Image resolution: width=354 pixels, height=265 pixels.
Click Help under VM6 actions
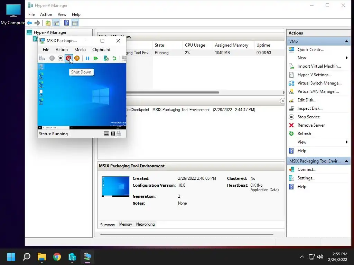click(x=301, y=151)
